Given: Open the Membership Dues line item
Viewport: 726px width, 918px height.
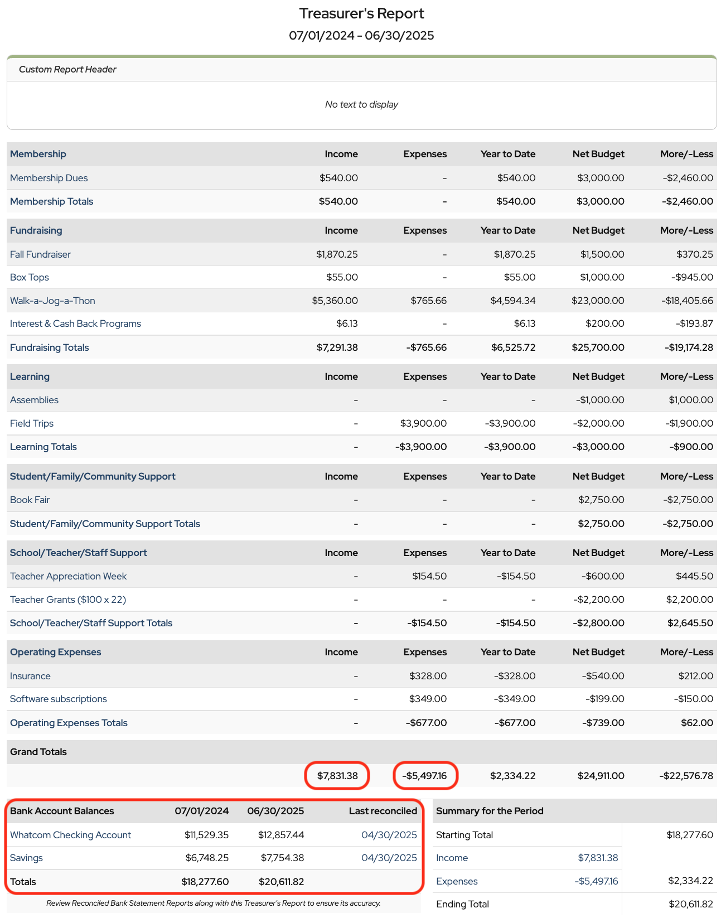Looking at the screenshot, I should coord(49,178).
